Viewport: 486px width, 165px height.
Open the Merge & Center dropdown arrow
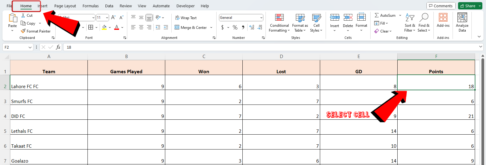pos(211,28)
